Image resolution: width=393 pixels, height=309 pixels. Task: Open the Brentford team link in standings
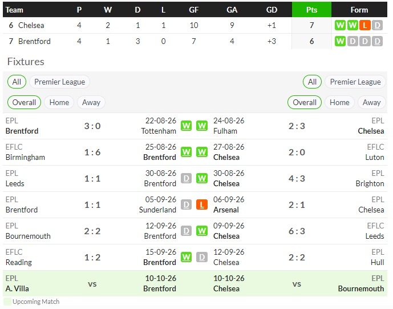(34, 41)
